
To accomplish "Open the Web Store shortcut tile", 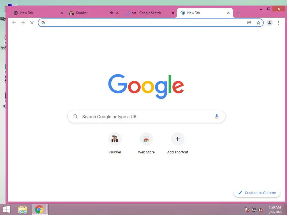I will click(146, 144).
